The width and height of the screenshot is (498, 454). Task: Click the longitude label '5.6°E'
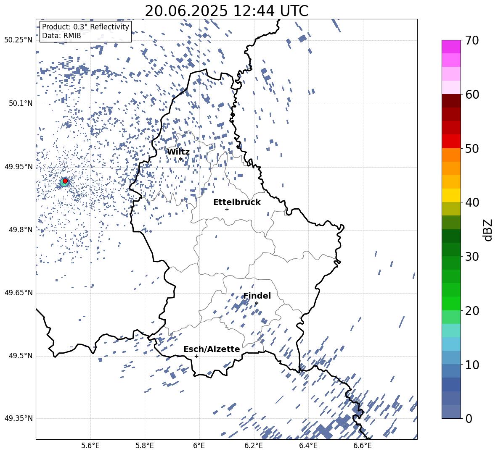tap(90, 446)
